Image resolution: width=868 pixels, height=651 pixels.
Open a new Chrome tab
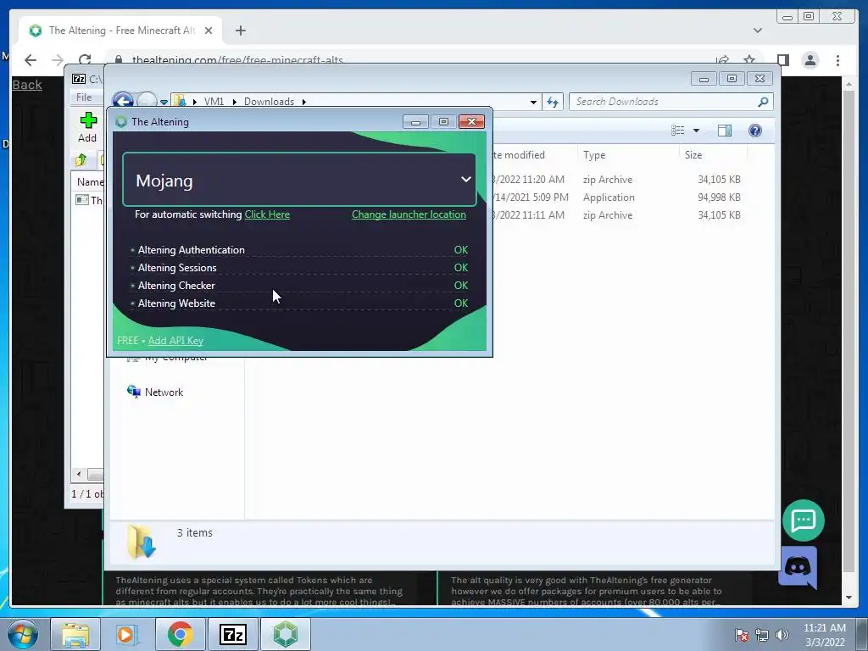[x=240, y=31]
